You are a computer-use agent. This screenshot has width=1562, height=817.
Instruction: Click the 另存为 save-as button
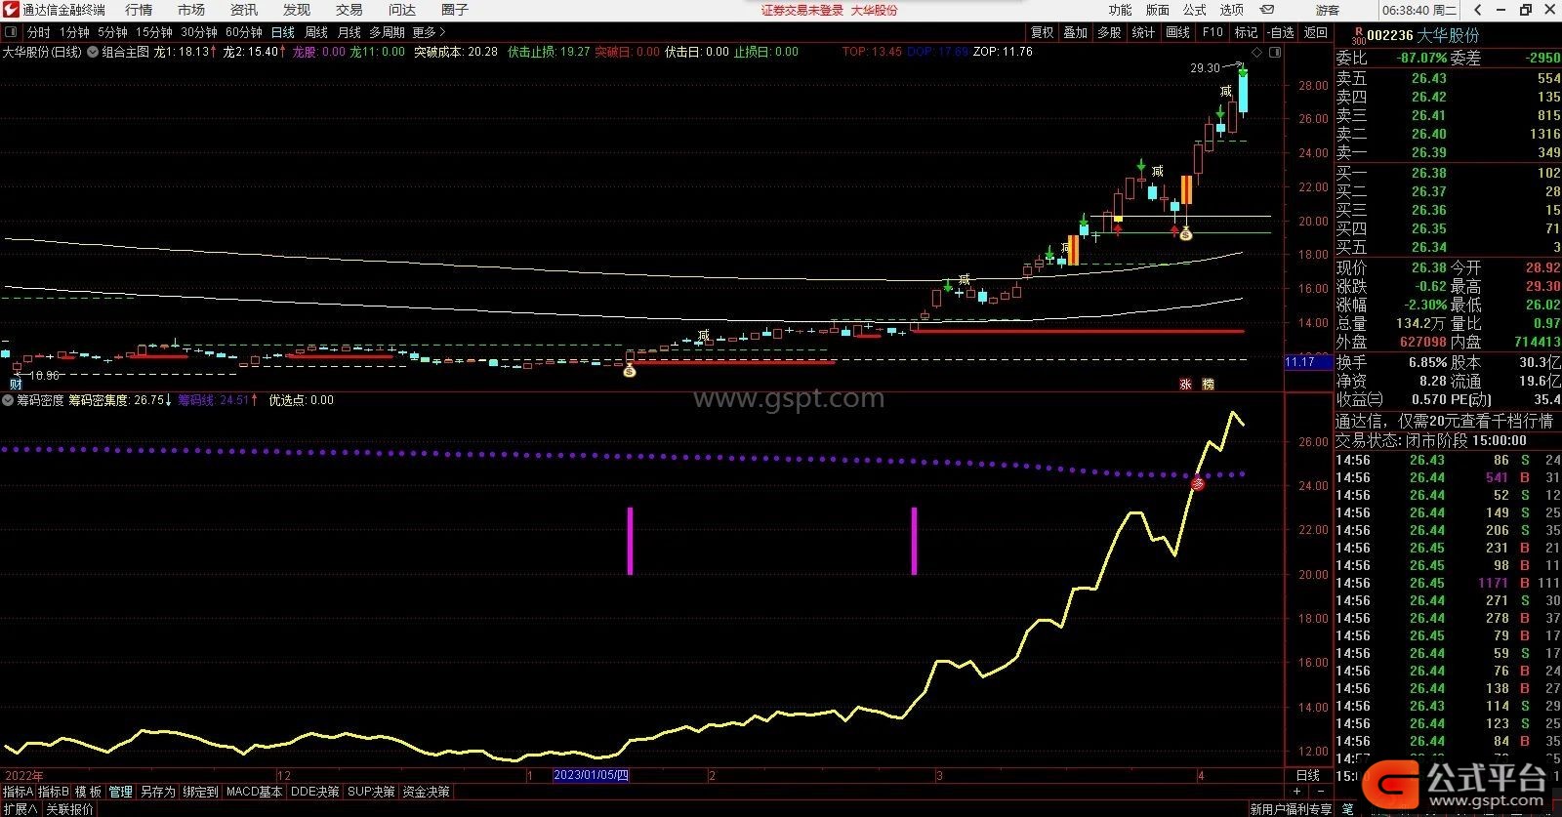(x=157, y=792)
